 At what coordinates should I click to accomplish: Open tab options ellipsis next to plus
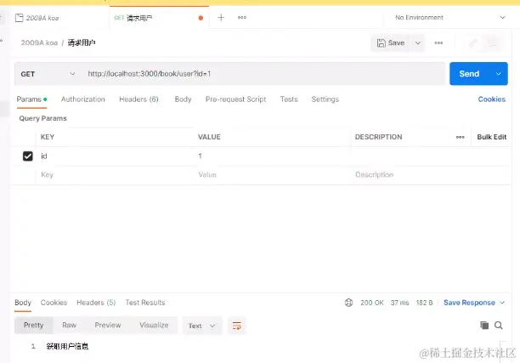pyautogui.click(x=242, y=18)
